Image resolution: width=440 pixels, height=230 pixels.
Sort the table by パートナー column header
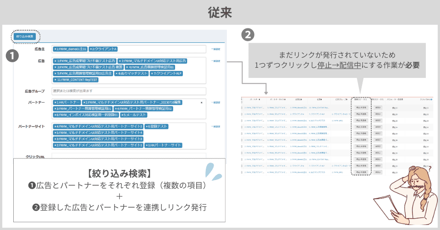(x=253, y=99)
